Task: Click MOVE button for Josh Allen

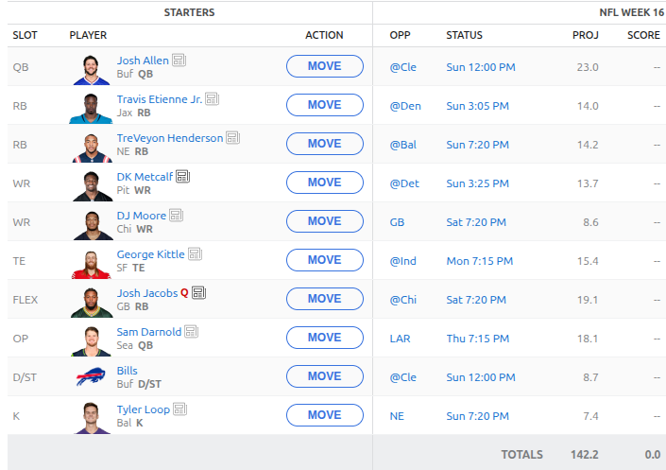Action: click(x=324, y=66)
